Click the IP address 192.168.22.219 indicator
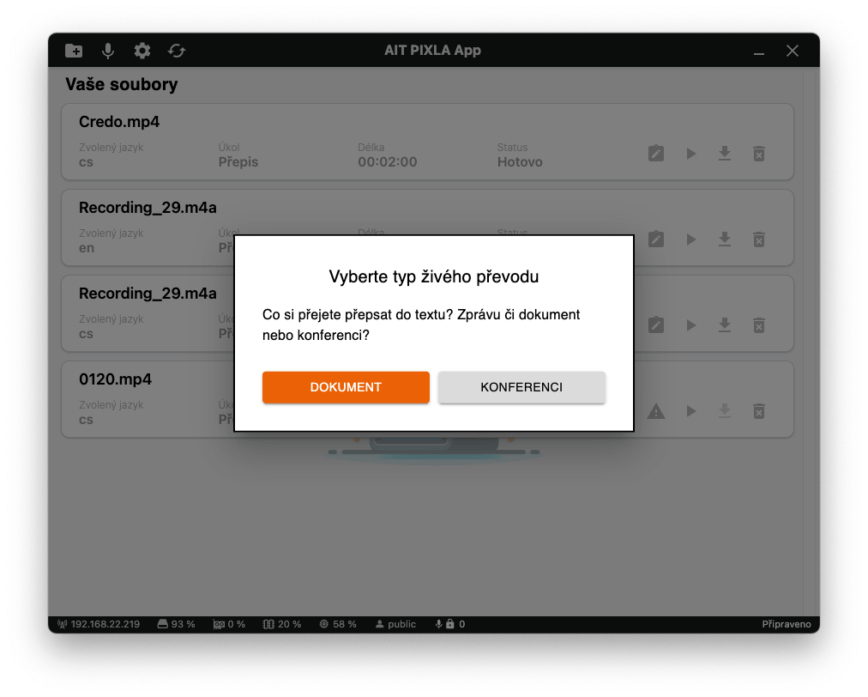This screenshot has width=868, height=697. pyautogui.click(x=99, y=624)
